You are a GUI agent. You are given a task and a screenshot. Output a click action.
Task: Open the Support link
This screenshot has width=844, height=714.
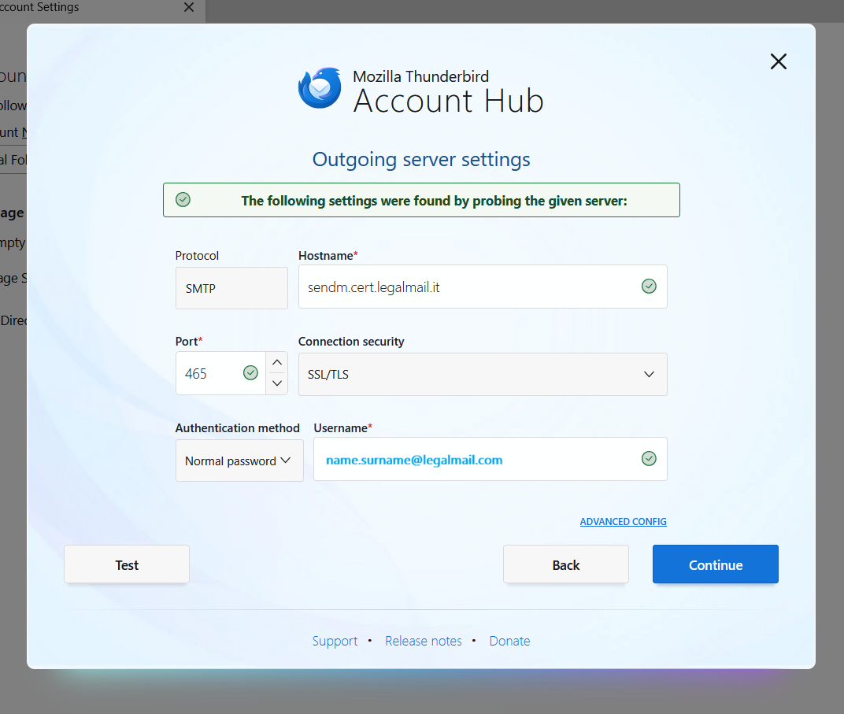[335, 641]
